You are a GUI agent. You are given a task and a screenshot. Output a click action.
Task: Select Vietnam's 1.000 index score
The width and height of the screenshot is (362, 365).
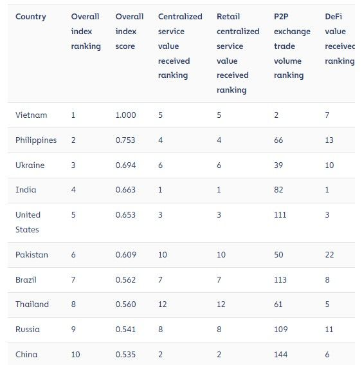(125, 115)
